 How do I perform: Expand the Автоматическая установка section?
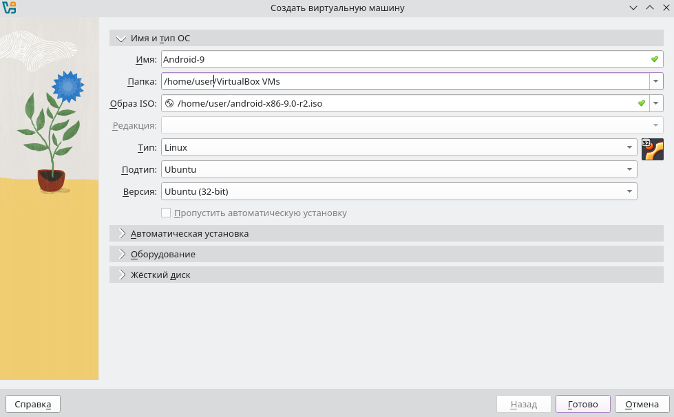pos(123,233)
